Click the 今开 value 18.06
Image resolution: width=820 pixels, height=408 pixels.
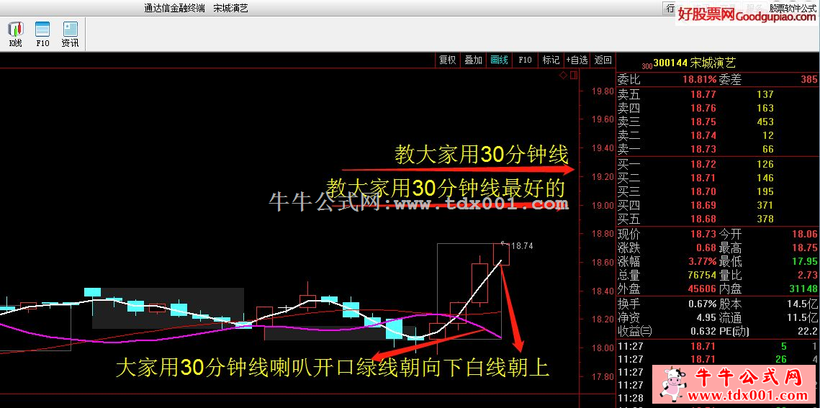point(805,234)
